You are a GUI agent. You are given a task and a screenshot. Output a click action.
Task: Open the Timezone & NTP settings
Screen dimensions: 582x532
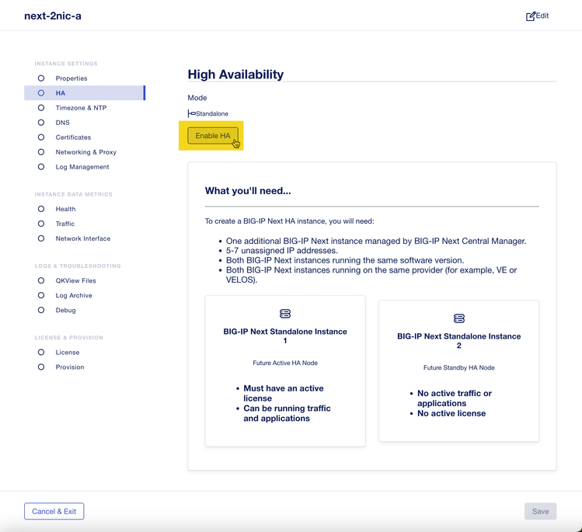pyautogui.click(x=81, y=108)
